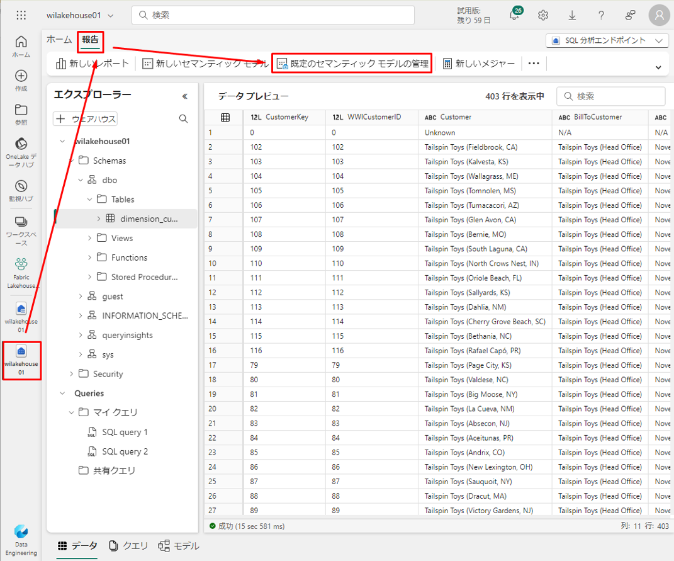Switch to the ホーム ribbon tab
The height and width of the screenshot is (561, 674).
59,40
